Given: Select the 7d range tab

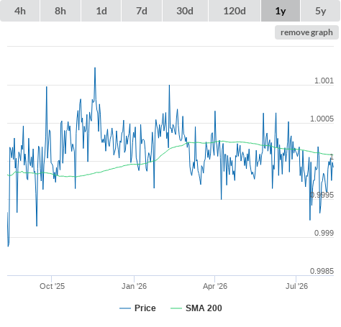Looking at the screenshot, I should click(142, 11).
